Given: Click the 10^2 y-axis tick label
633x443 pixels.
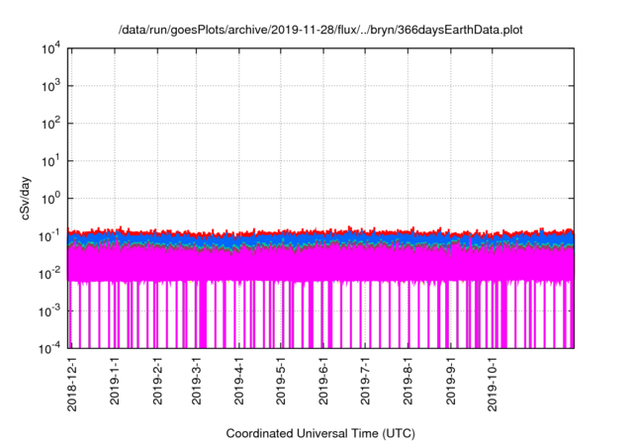Looking at the screenshot, I should [51, 124].
